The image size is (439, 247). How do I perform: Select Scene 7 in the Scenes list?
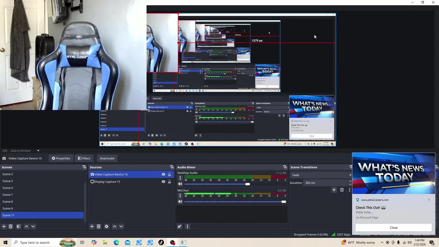(x=42, y=195)
